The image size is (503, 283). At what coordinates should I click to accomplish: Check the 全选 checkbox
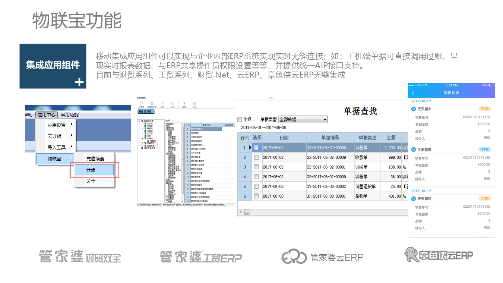[x=240, y=119]
